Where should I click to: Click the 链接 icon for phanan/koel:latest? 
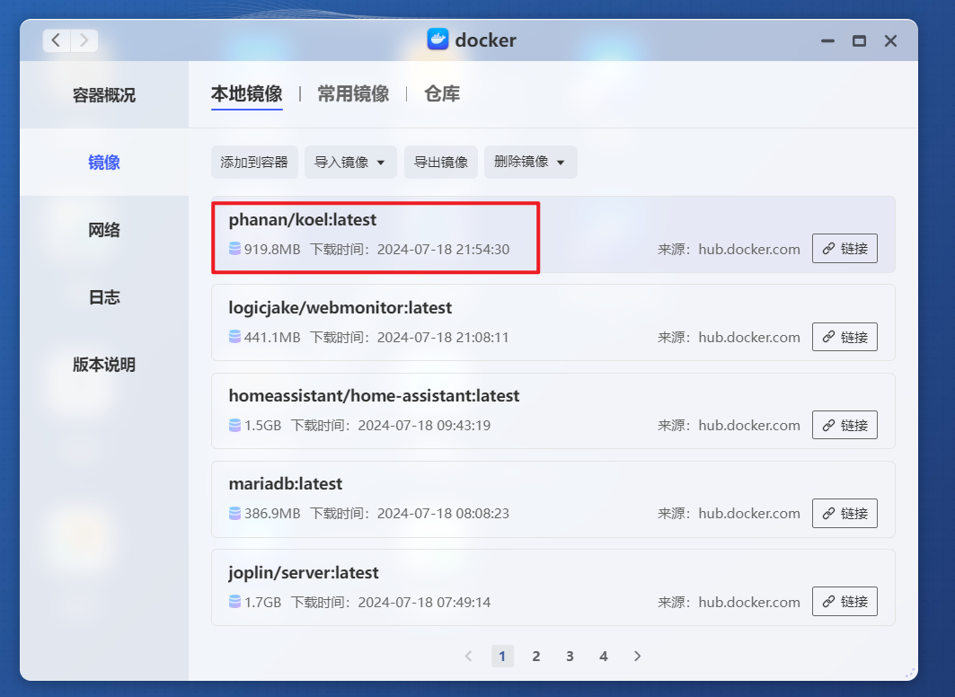pyautogui.click(x=844, y=248)
